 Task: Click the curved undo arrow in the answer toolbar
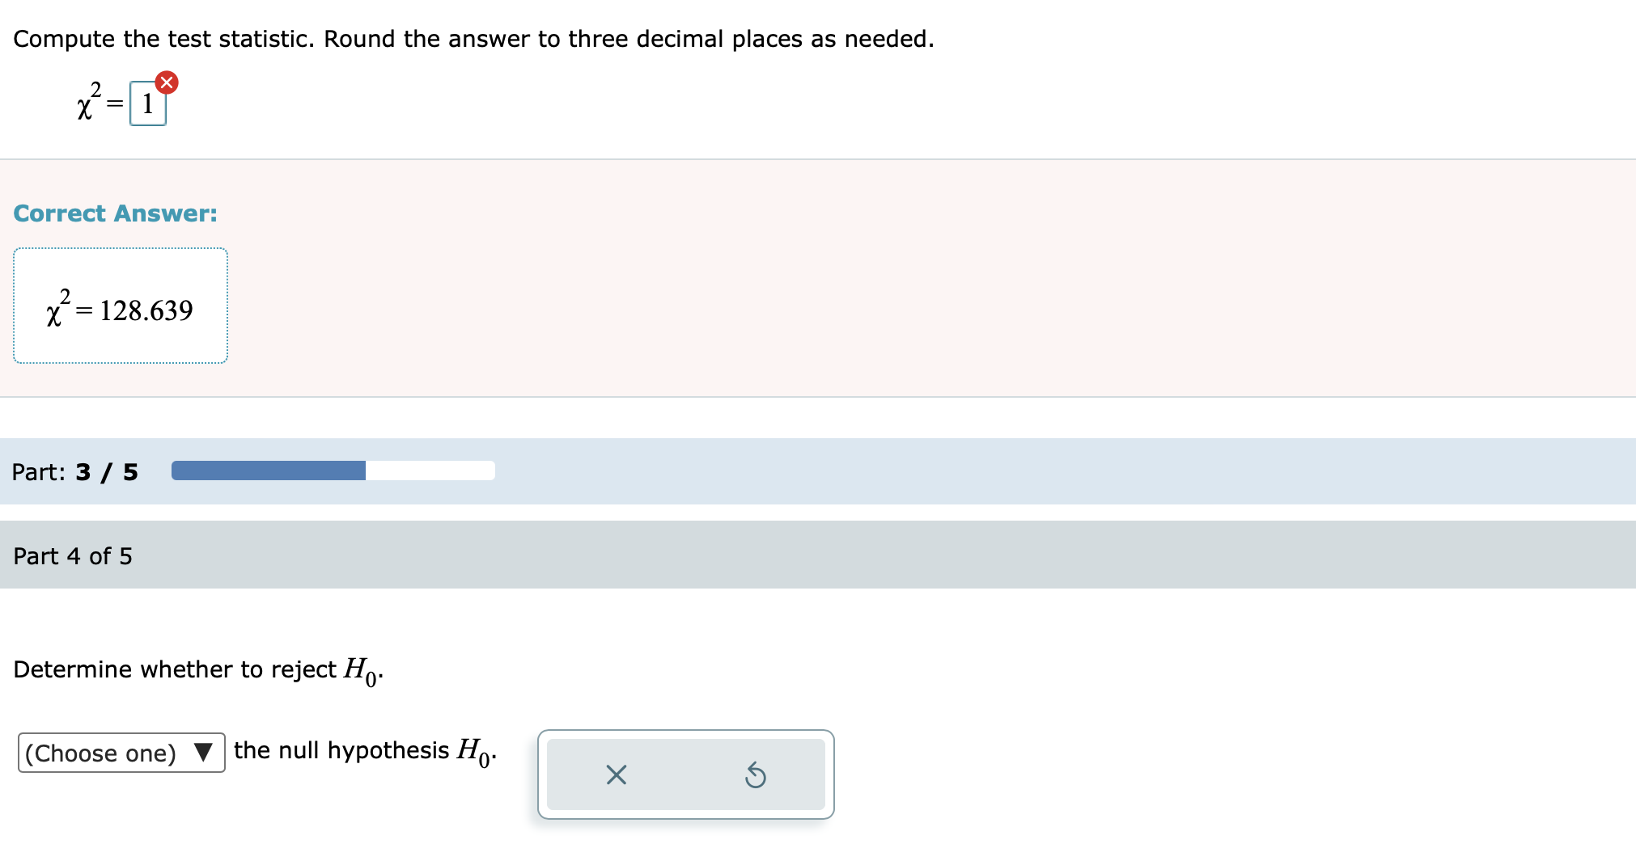pos(754,774)
